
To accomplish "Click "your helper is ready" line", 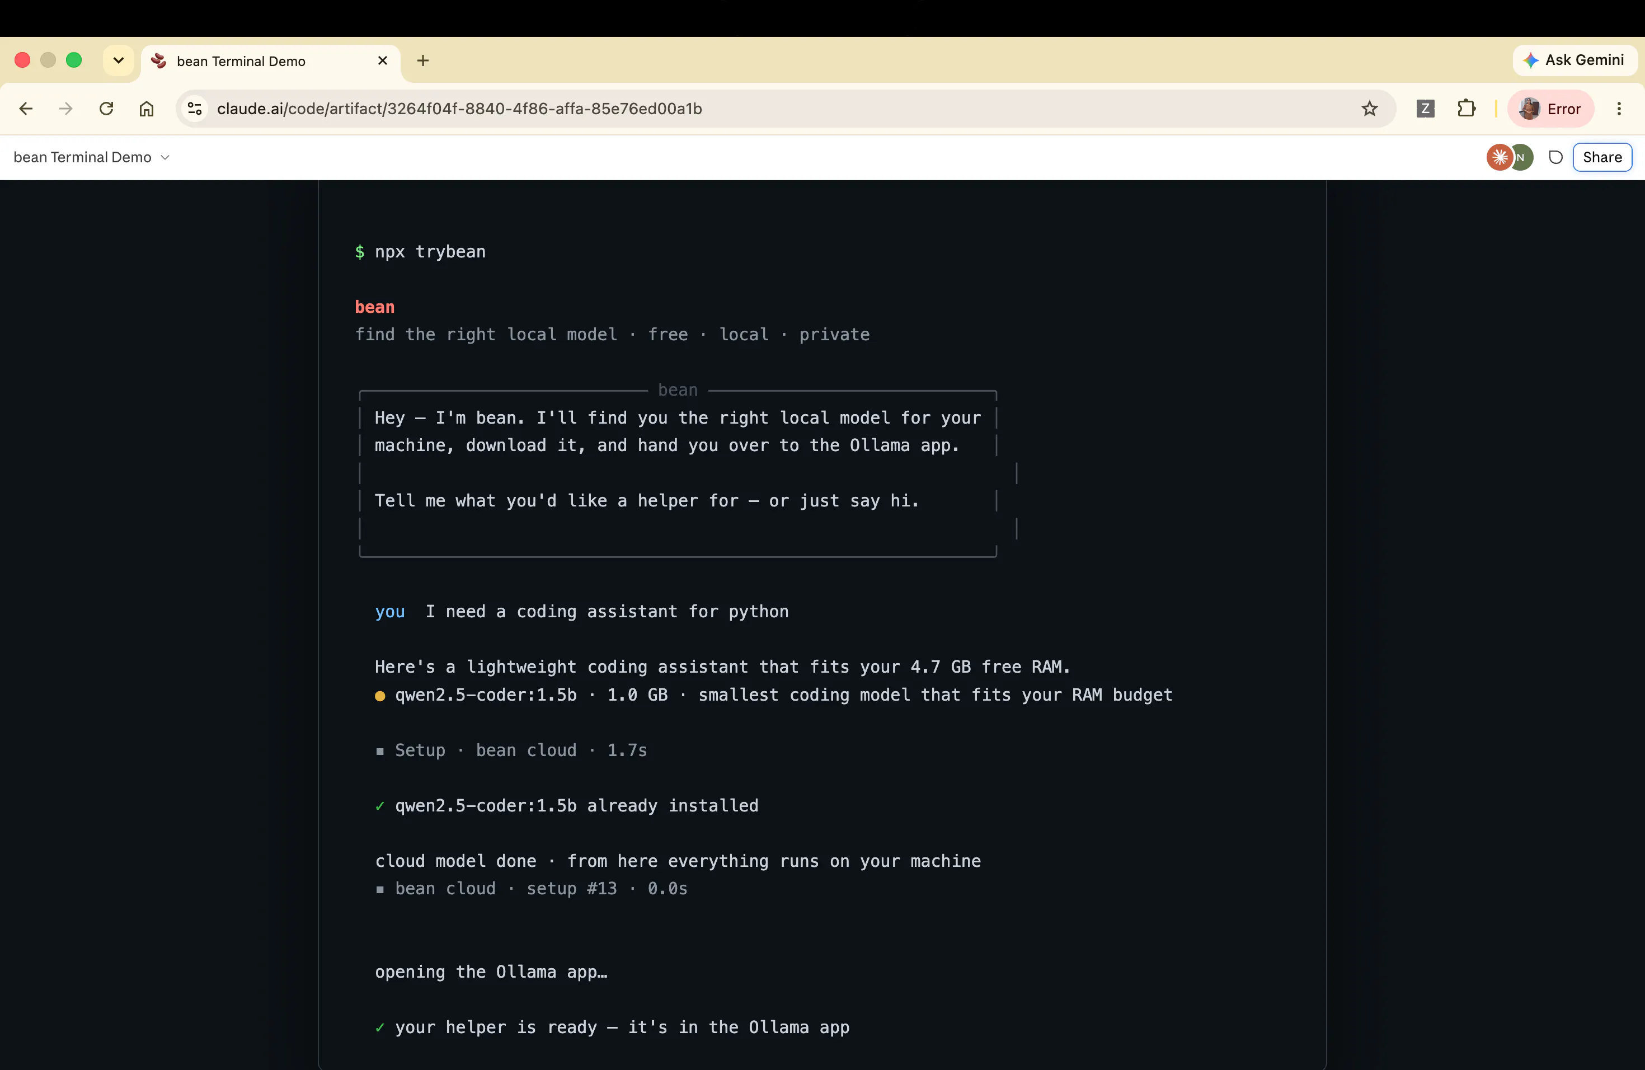I will (612, 1027).
